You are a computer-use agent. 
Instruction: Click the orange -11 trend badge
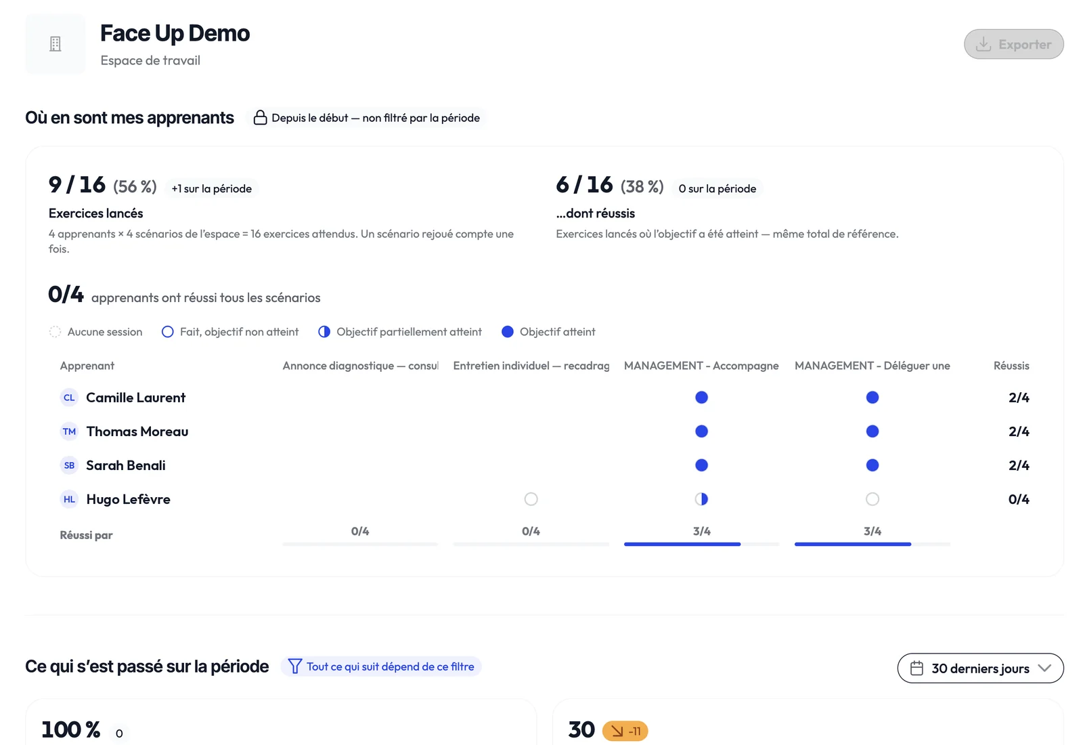coord(625,731)
